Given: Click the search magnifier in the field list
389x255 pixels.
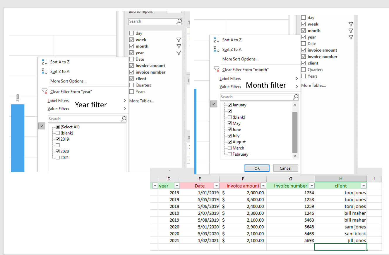Looking at the screenshot, I should (x=179, y=21).
